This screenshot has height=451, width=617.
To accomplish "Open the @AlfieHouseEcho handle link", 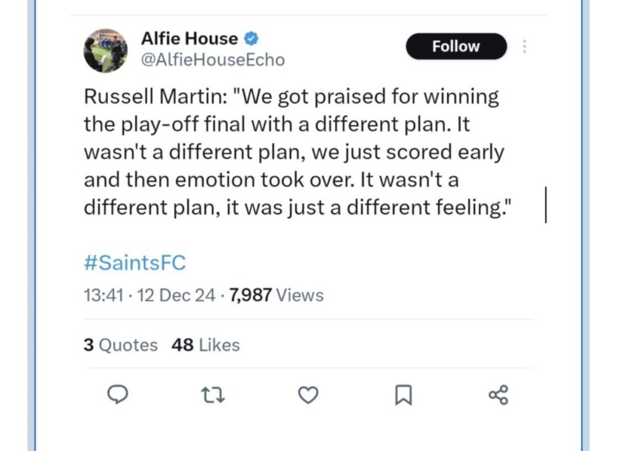I will (x=213, y=60).
